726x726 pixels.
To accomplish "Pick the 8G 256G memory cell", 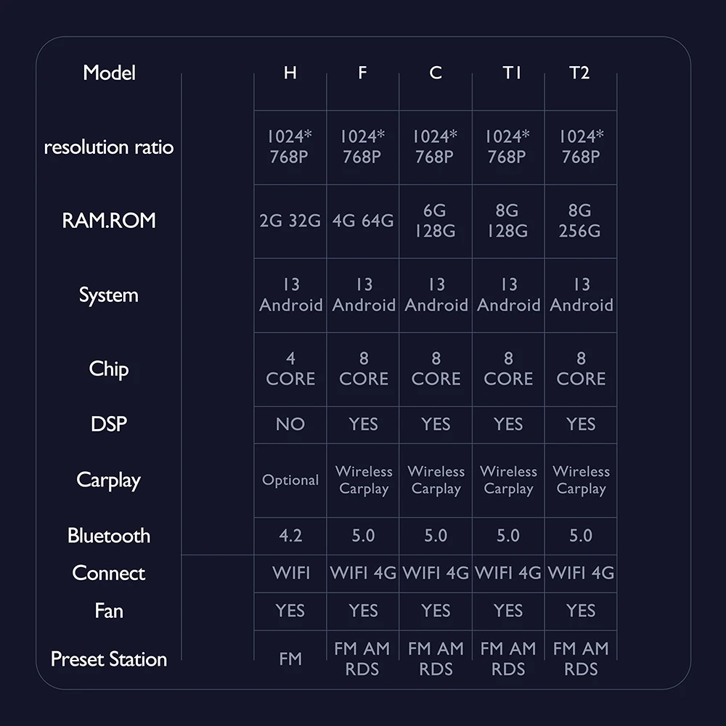I will tap(580, 221).
